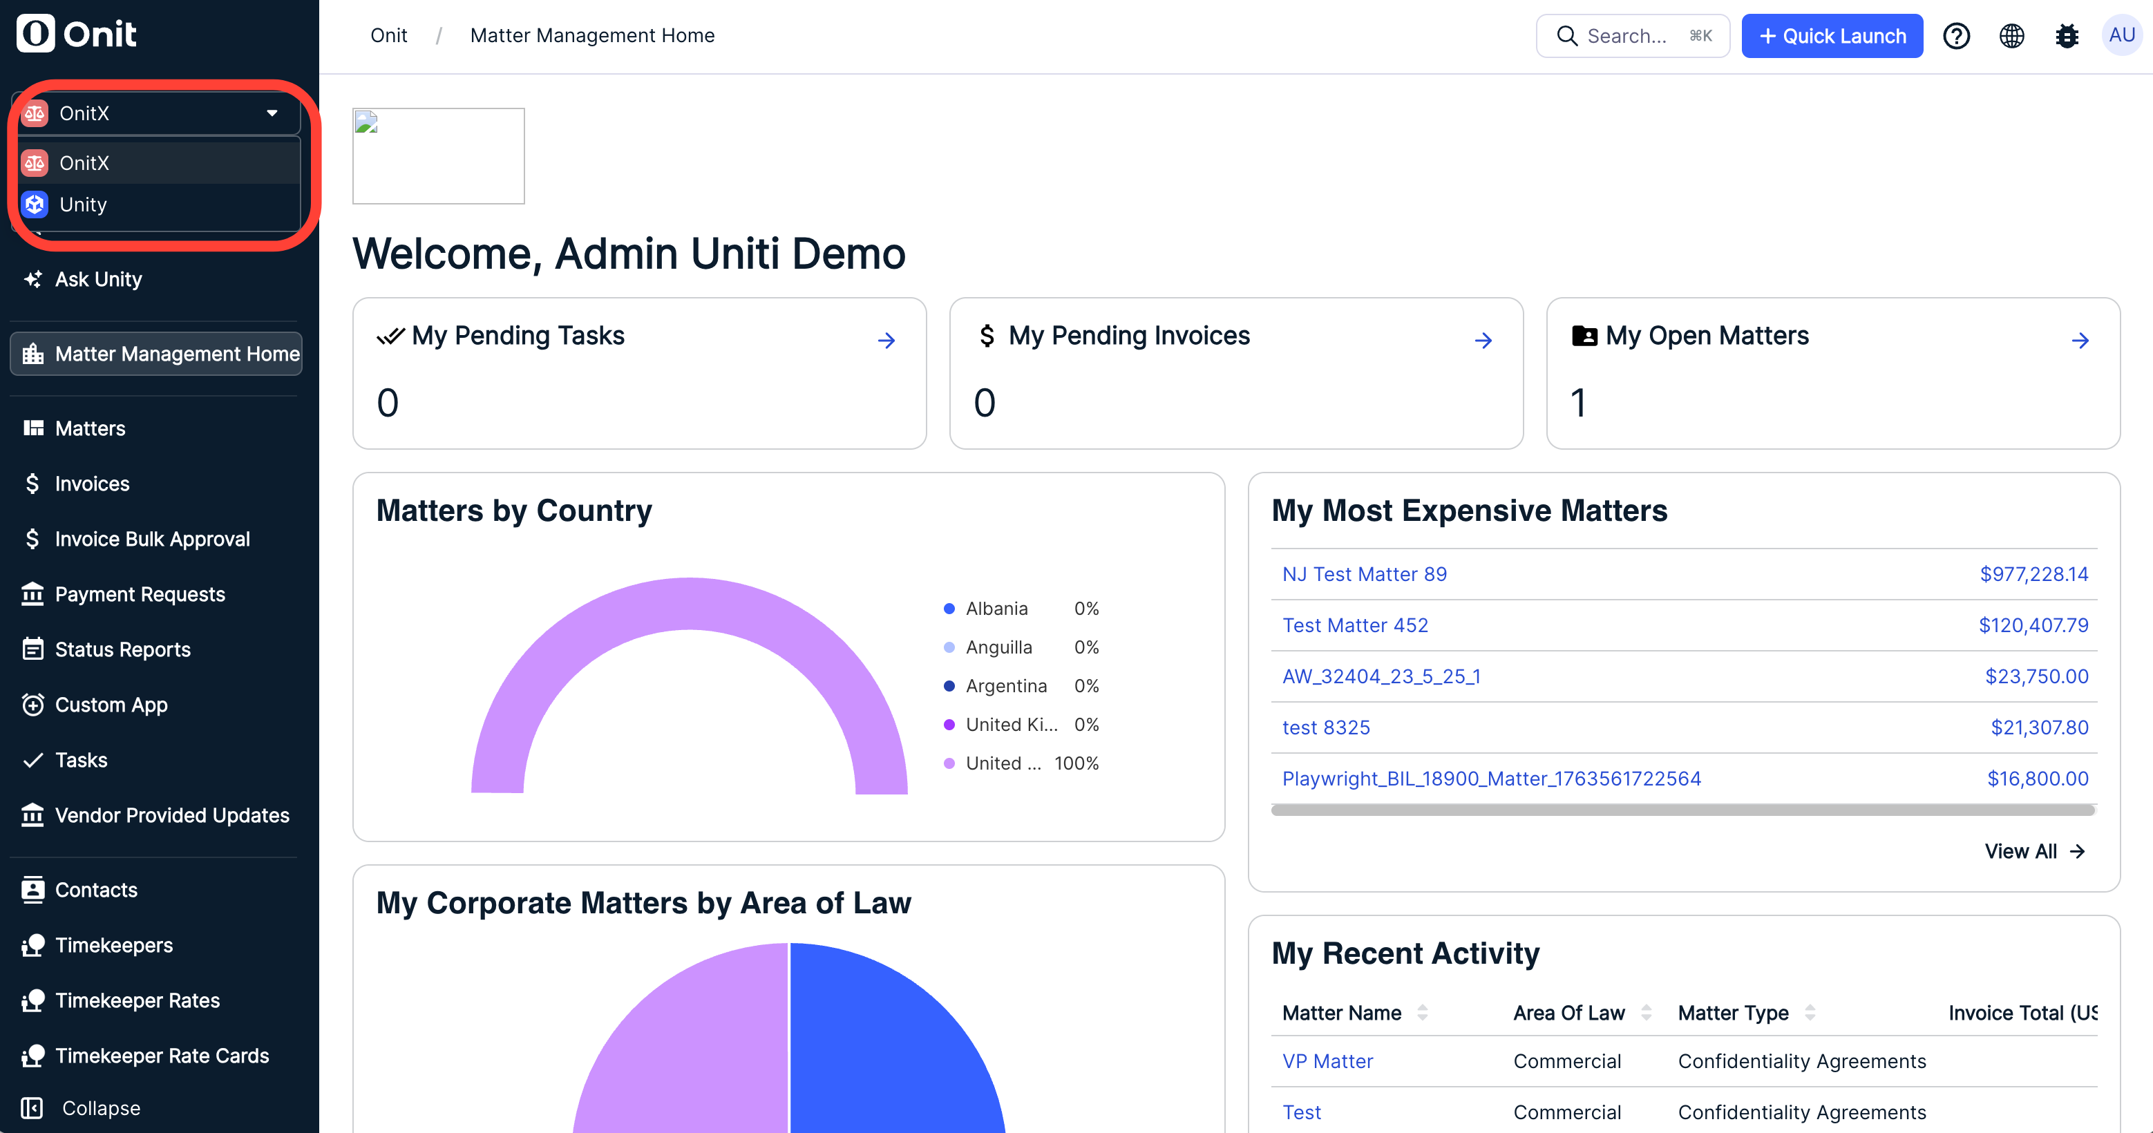Open NJ Test Matter 89 link
The height and width of the screenshot is (1133, 2153).
click(1364, 574)
